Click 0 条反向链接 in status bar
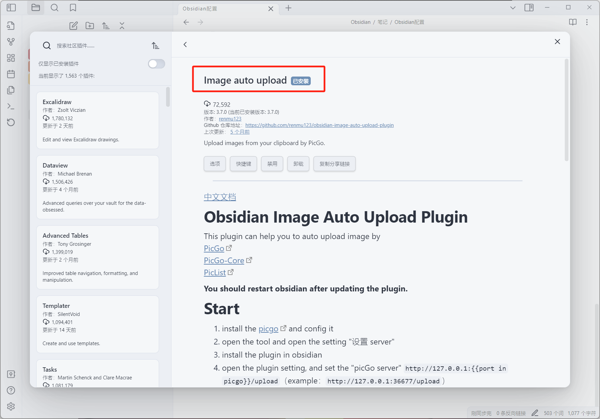The image size is (600, 419). pos(511,413)
